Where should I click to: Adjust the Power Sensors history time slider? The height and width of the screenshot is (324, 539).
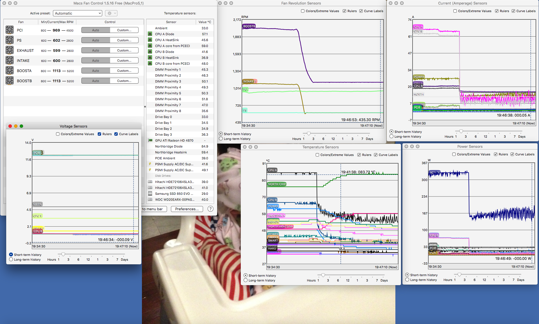pos(459,274)
